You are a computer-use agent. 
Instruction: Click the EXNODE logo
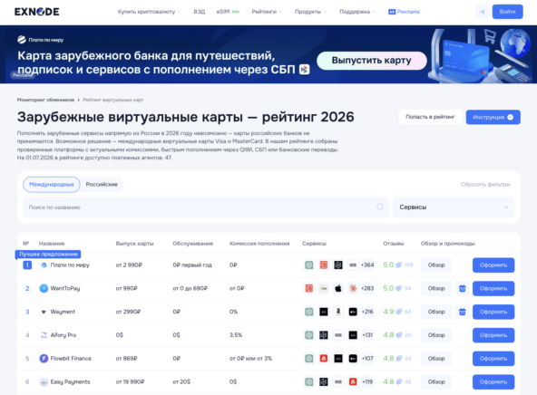(x=36, y=12)
